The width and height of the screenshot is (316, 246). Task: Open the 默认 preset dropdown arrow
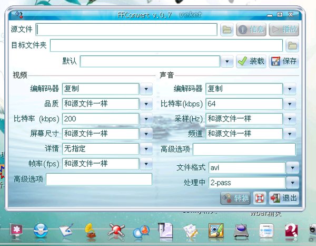pos(227,61)
